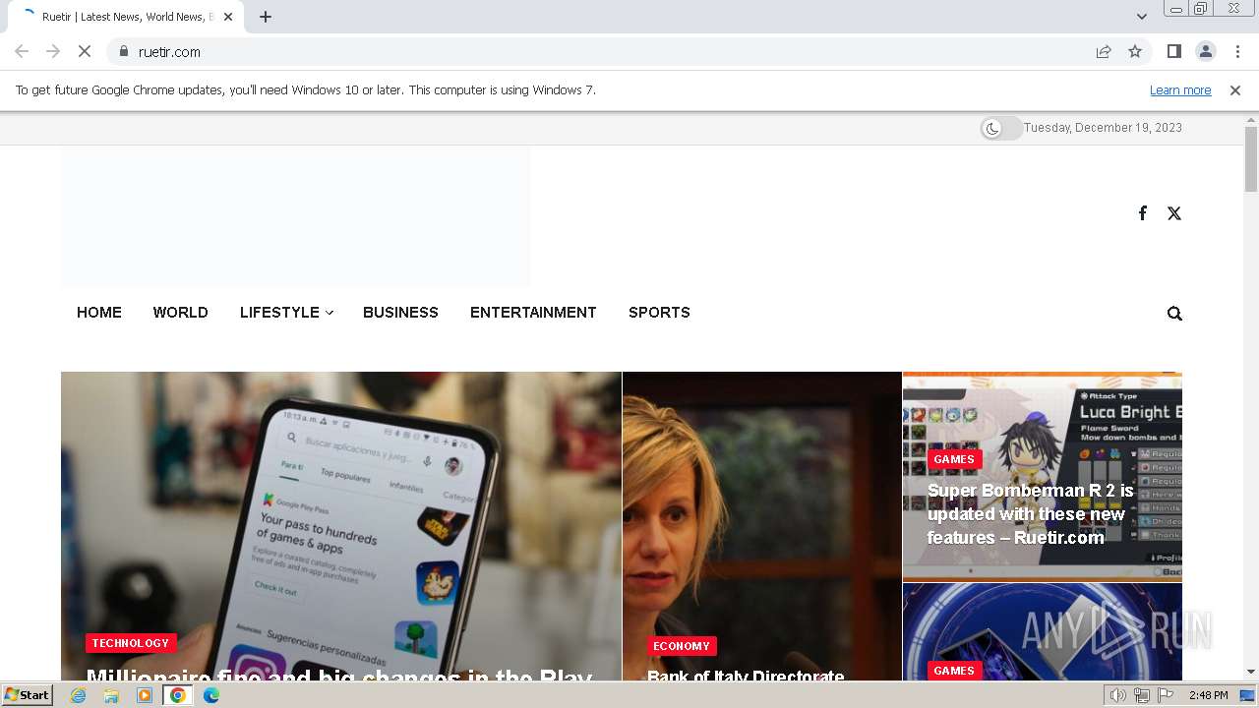The height and width of the screenshot is (708, 1259).
Task: Click the Action Center flag icon
Action: coord(1166,695)
